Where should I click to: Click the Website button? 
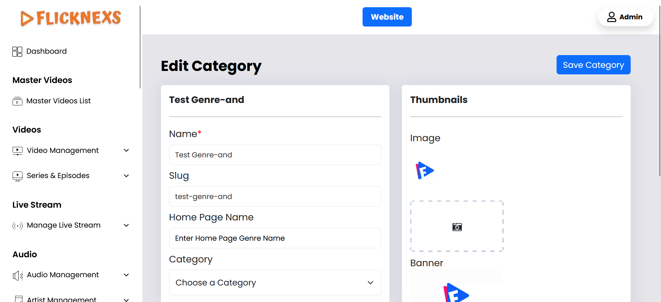(387, 17)
